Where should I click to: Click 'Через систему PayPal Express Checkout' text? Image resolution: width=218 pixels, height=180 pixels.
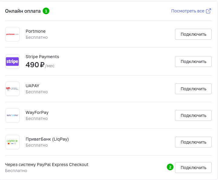coord(47,165)
